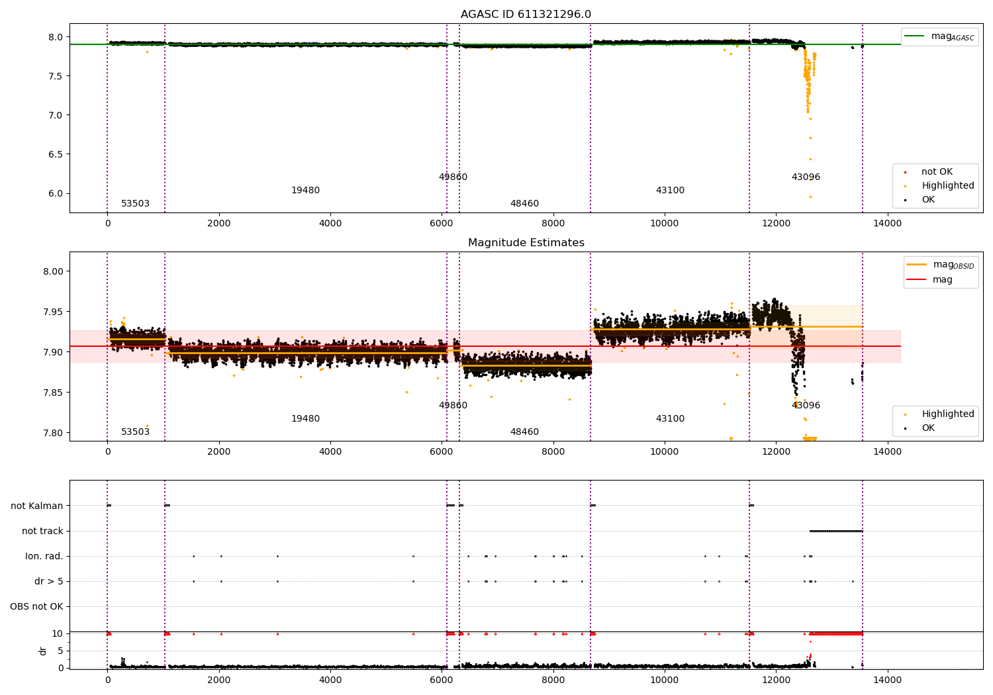This screenshot has width=993, height=695.
Task: Click the 'OBS not OK' axis label
Action: (36, 606)
